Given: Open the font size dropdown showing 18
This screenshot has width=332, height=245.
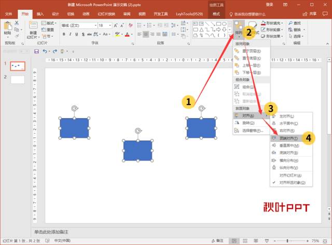Looking at the screenshot, I should click(x=104, y=25).
